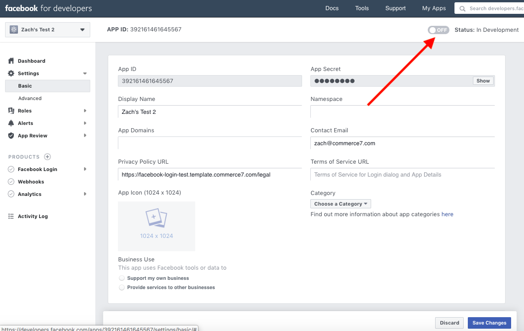
Task: Click the Discard button
Action: pos(449,323)
